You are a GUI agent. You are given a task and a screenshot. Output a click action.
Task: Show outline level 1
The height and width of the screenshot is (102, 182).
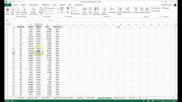(6, 24)
